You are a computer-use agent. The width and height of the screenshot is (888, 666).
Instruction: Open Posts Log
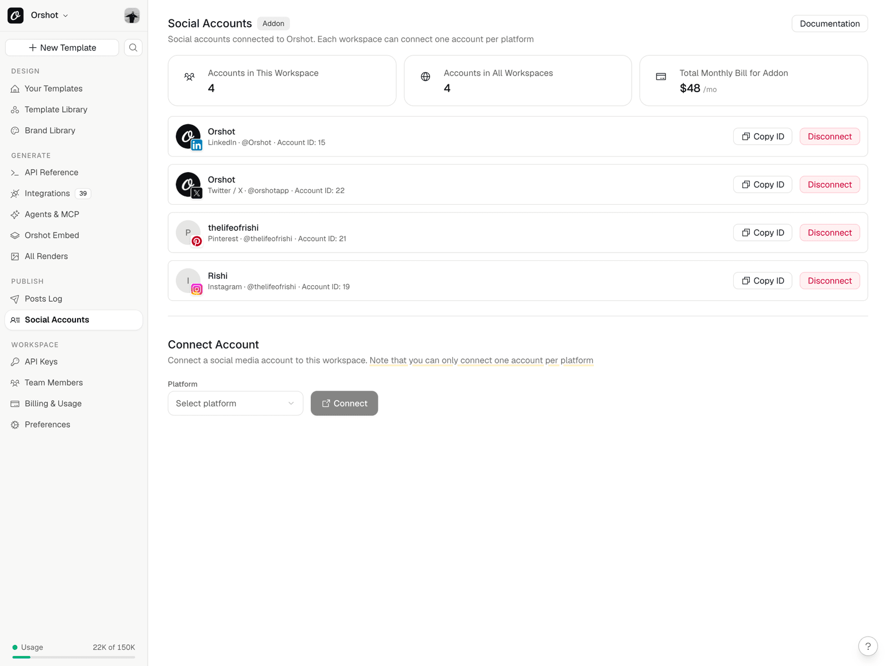point(74,299)
